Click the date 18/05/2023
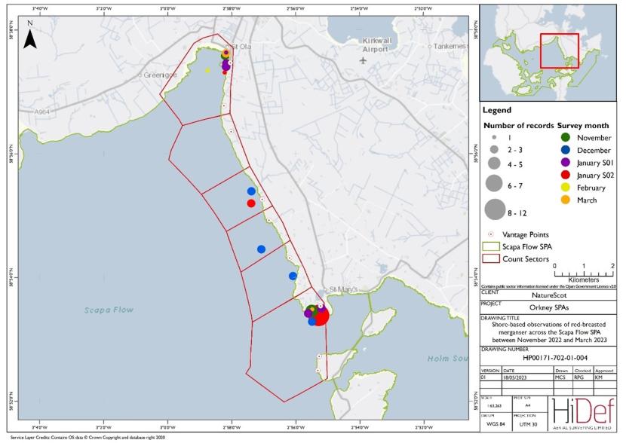 click(517, 377)
